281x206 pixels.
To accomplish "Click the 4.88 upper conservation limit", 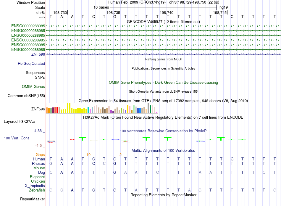I will pyautogui.click(x=38, y=131).
